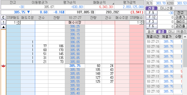Click current price 385.75 in the ladder
187x95 pixels.
point(75,66)
